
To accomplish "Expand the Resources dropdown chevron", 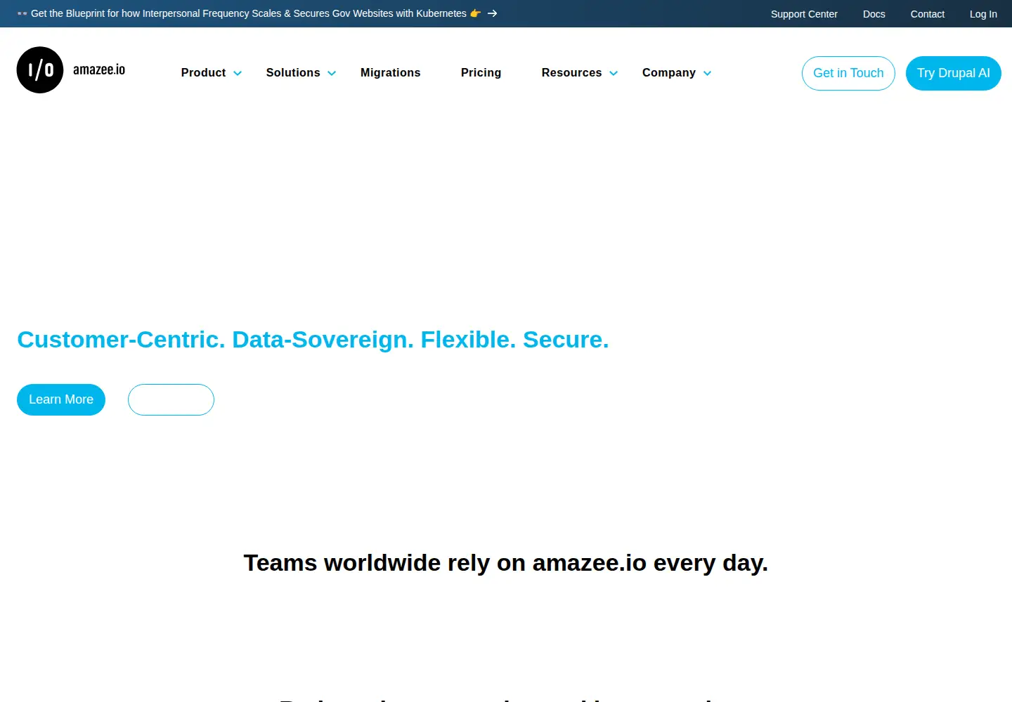I will click(x=614, y=73).
